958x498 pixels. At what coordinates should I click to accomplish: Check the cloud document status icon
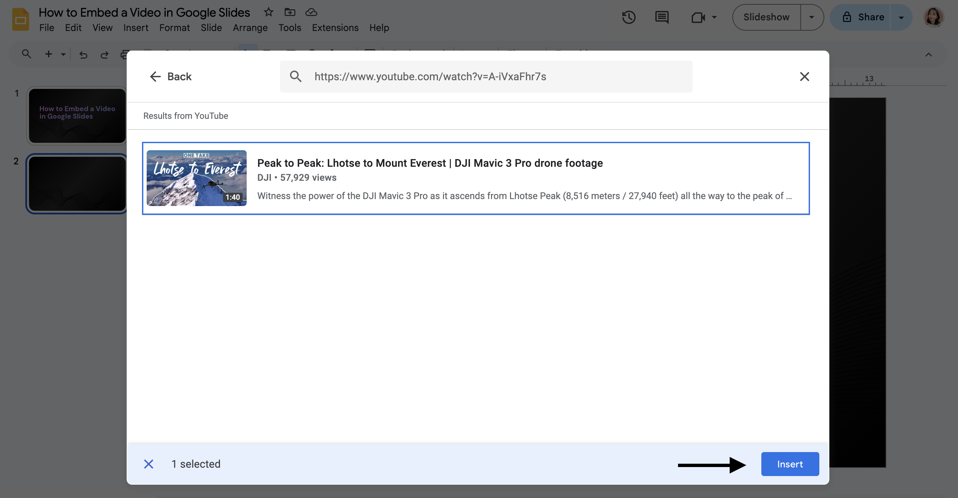click(x=311, y=12)
